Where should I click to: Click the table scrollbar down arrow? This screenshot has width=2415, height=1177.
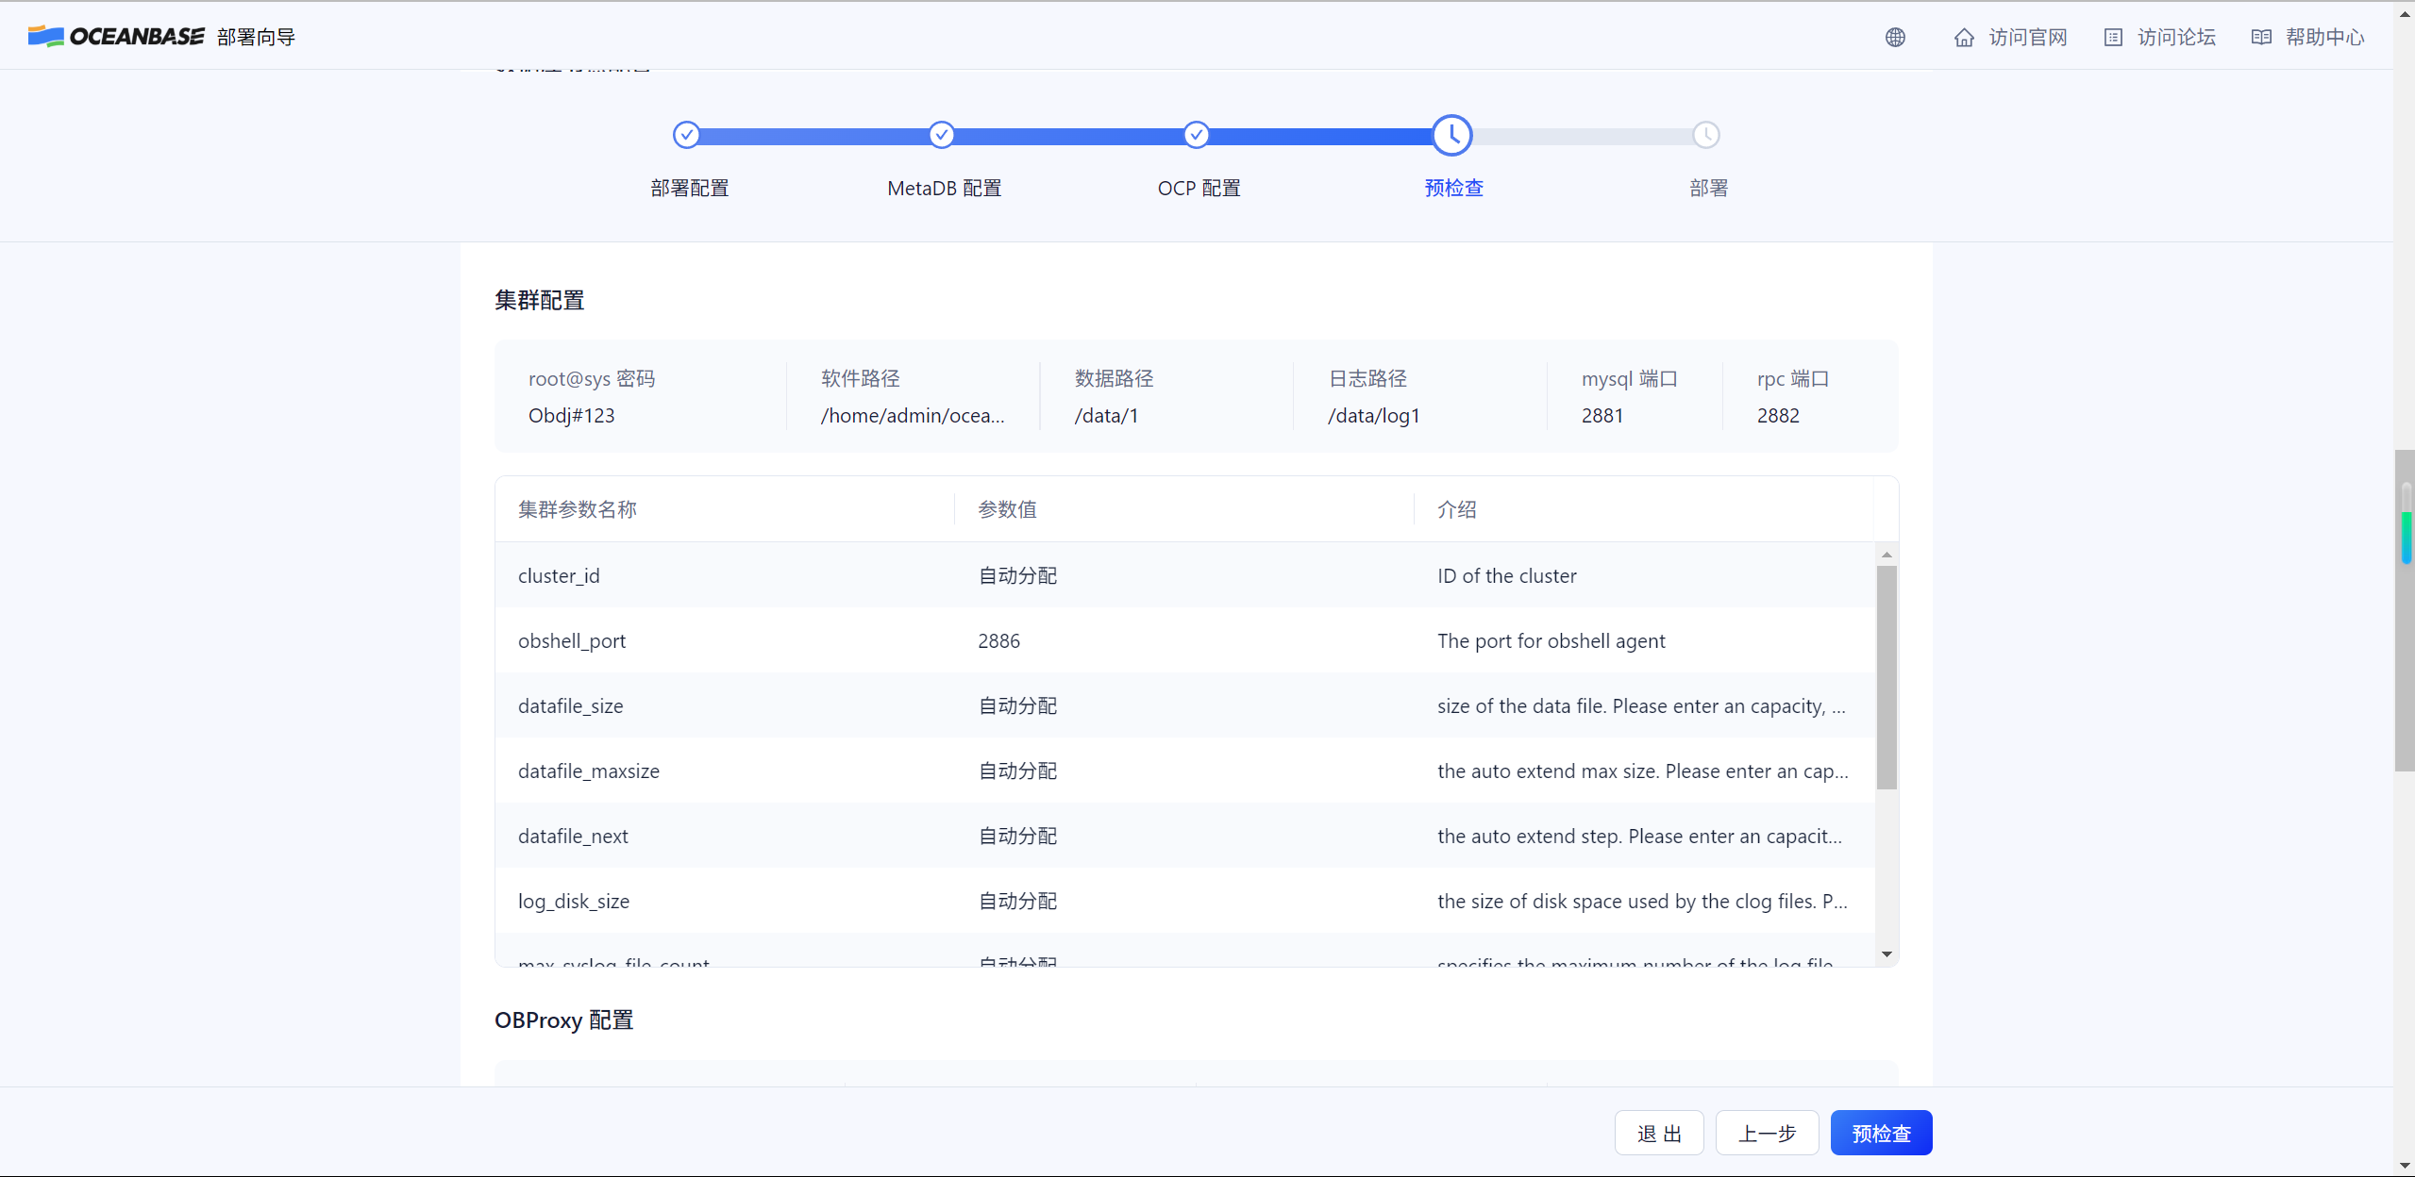[x=1887, y=954]
